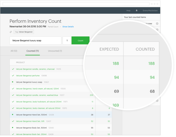Click checkmark for body hydratant 250ml
This screenshot has height=137, width=176.
[x=13, y=102]
